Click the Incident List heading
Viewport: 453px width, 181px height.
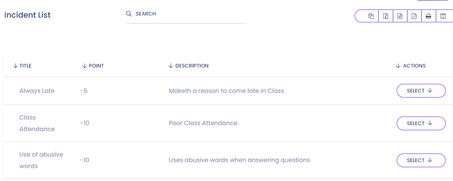tap(28, 15)
